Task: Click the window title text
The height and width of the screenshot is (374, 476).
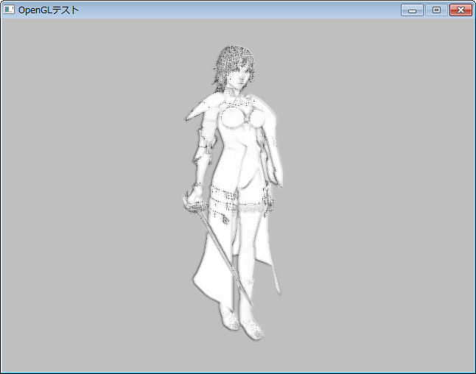Action: (x=49, y=10)
